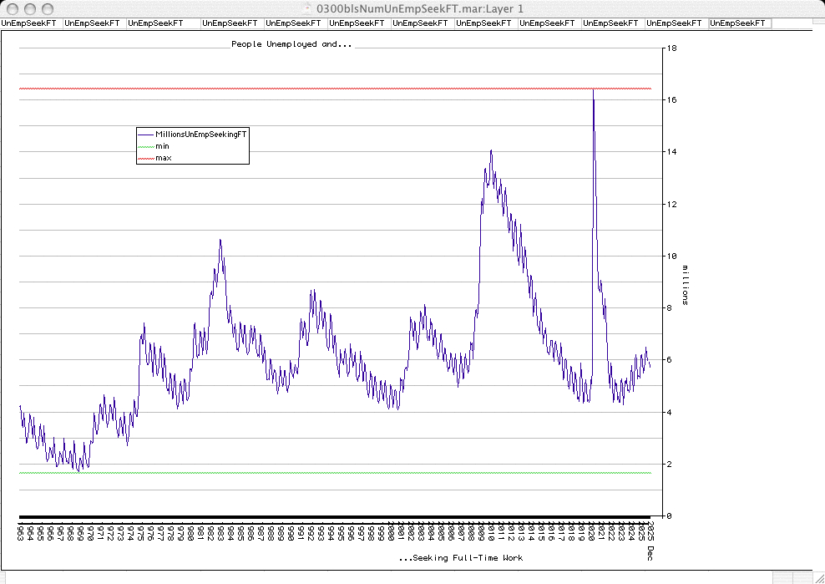Image resolution: width=825 pixels, height=584 pixels.
Task: Click the 2025 Dec label on x-axis
Action: (x=651, y=535)
